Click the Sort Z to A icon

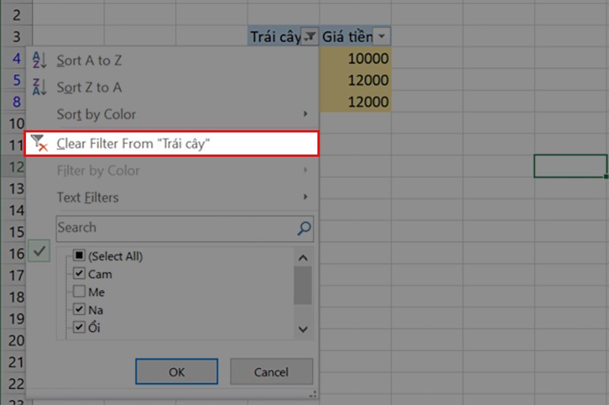click(40, 87)
